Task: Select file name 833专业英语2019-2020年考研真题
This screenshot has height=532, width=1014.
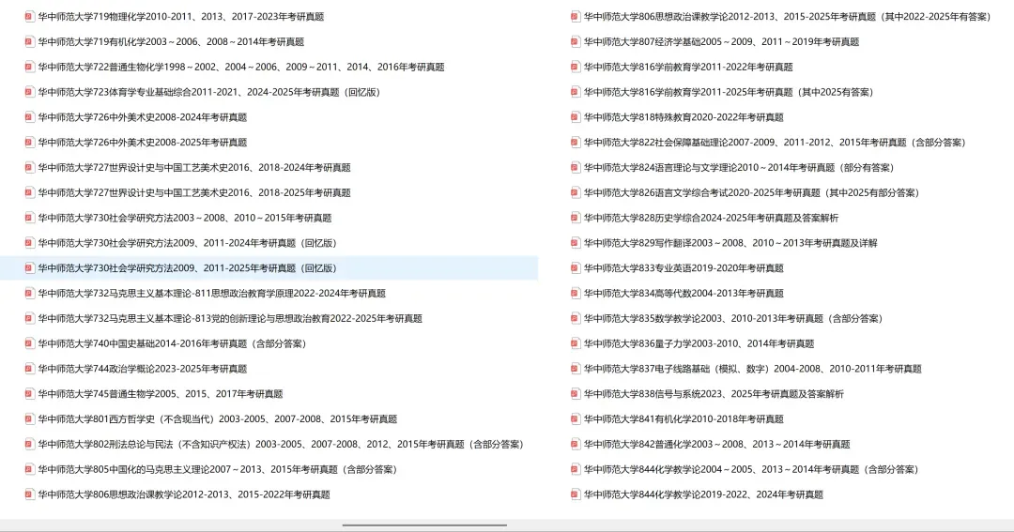Action: 684,268
